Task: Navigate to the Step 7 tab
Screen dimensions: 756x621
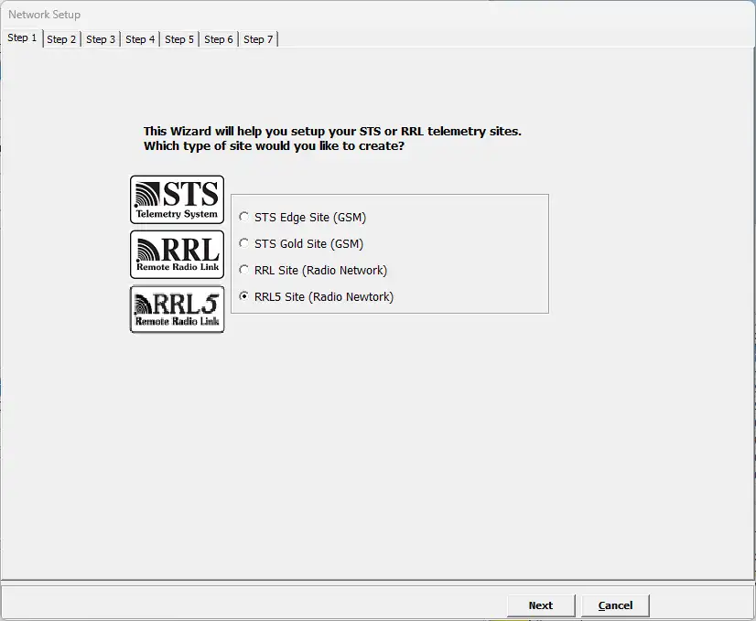Action: click(x=258, y=39)
